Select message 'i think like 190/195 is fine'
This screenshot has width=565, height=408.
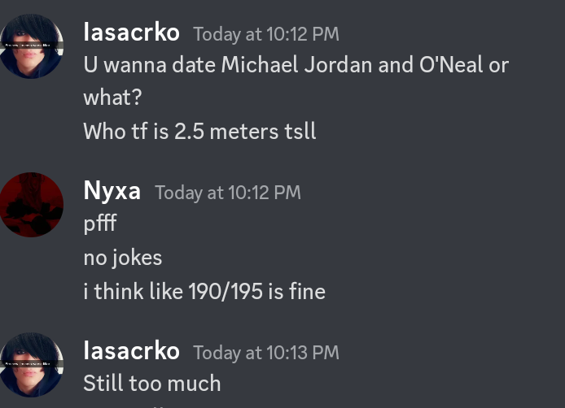pyautogui.click(x=204, y=291)
